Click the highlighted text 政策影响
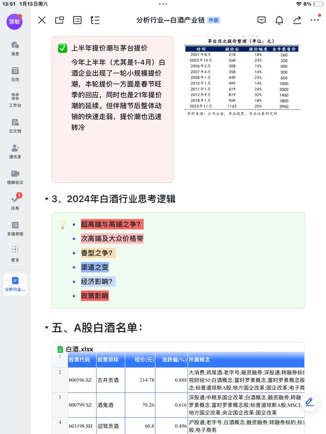Screen dimensions: 326x434 [94, 296]
